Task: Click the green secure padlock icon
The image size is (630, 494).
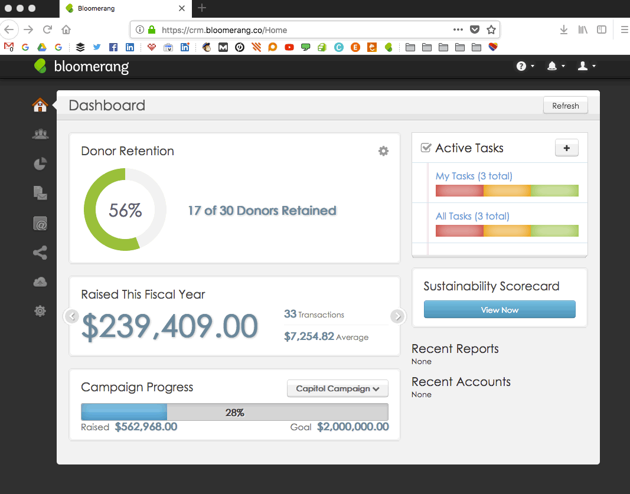Action: [x=152, y=30]
